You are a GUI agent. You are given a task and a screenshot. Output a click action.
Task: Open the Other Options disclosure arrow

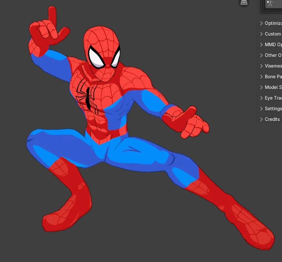tap(261, 55)
